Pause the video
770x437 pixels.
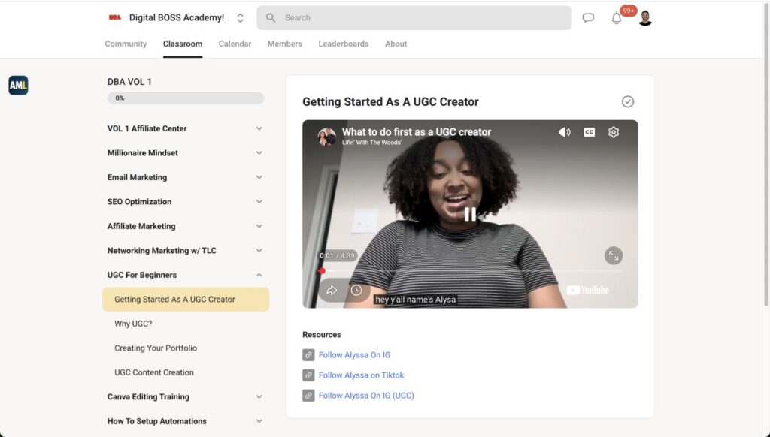tap(470, 214)
